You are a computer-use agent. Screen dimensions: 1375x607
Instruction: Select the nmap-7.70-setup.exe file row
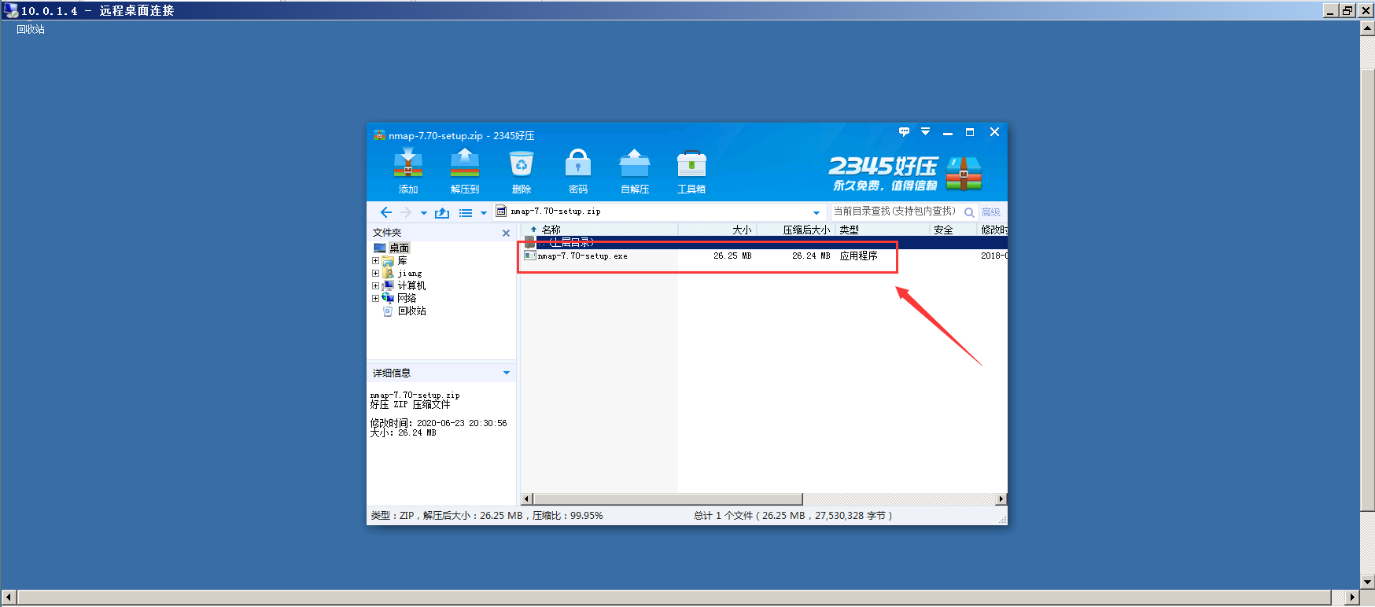coord(764,256)
